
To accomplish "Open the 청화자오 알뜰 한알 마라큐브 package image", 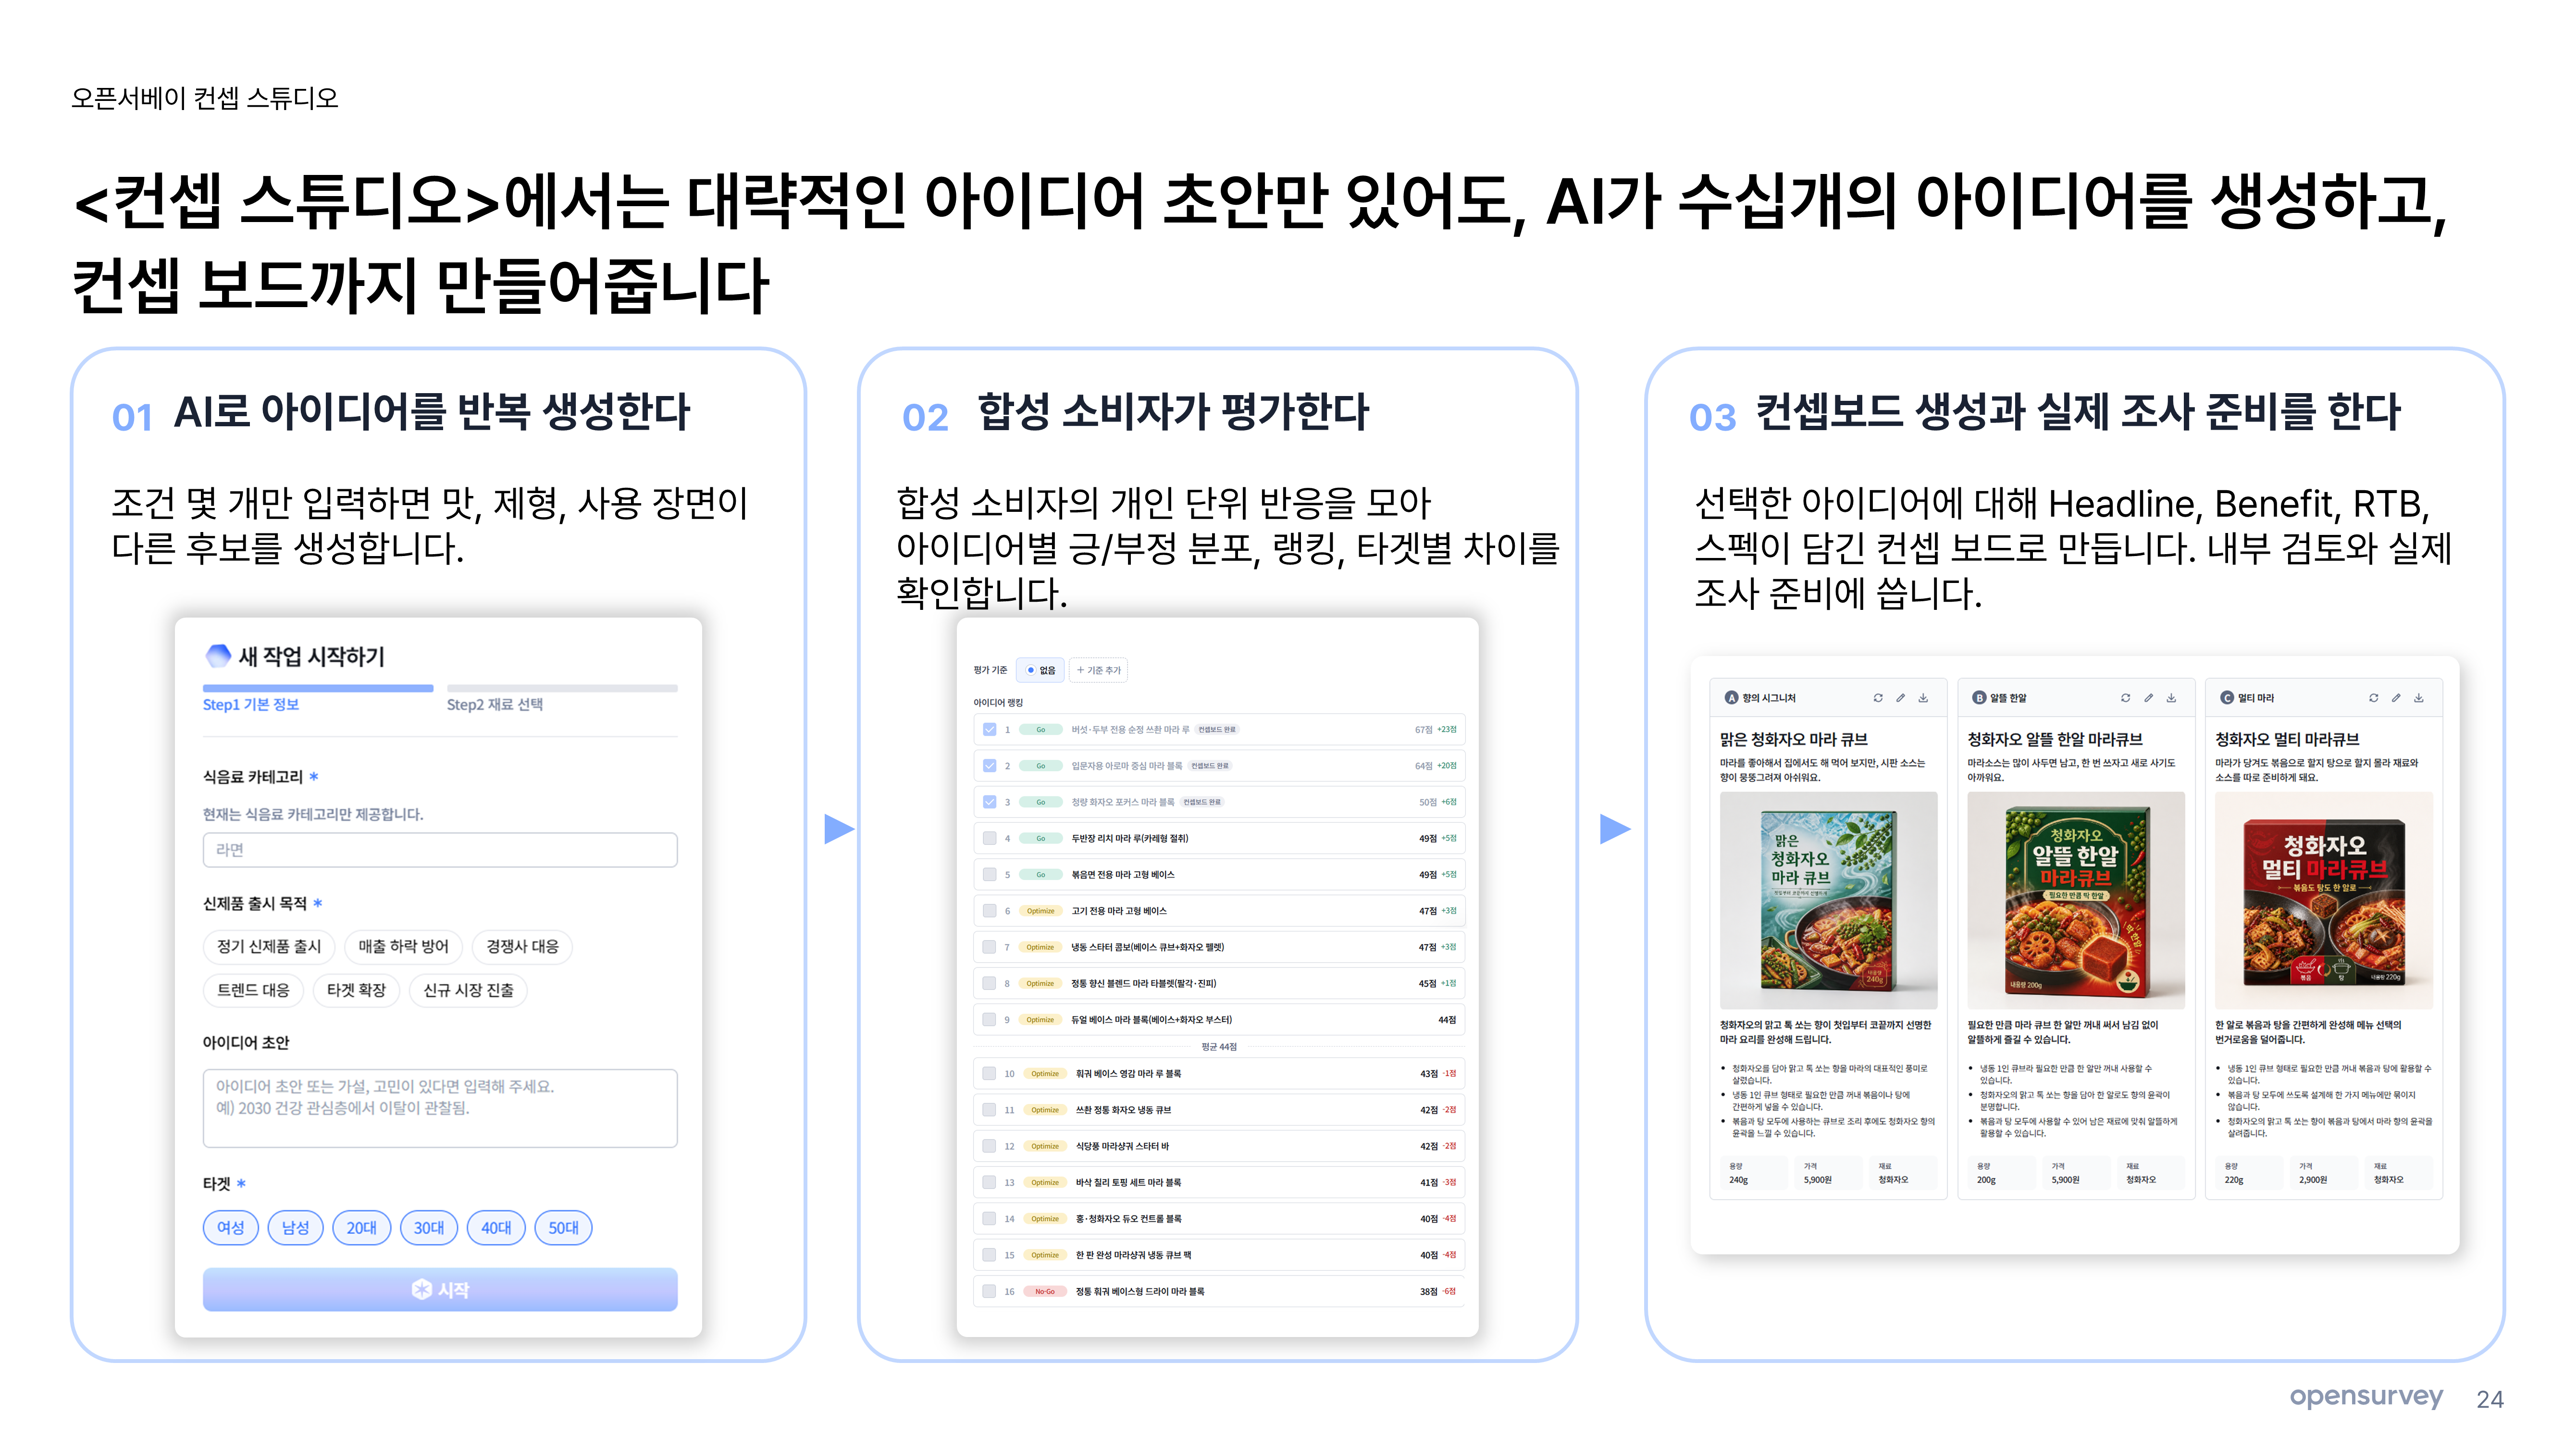I will click(x=2076, y=900).
